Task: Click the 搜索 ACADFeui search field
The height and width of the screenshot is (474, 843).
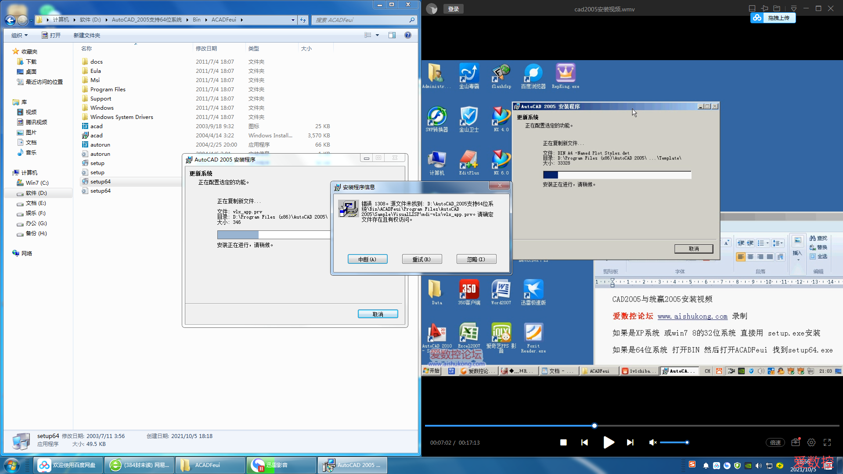Action: click(364, 20)
